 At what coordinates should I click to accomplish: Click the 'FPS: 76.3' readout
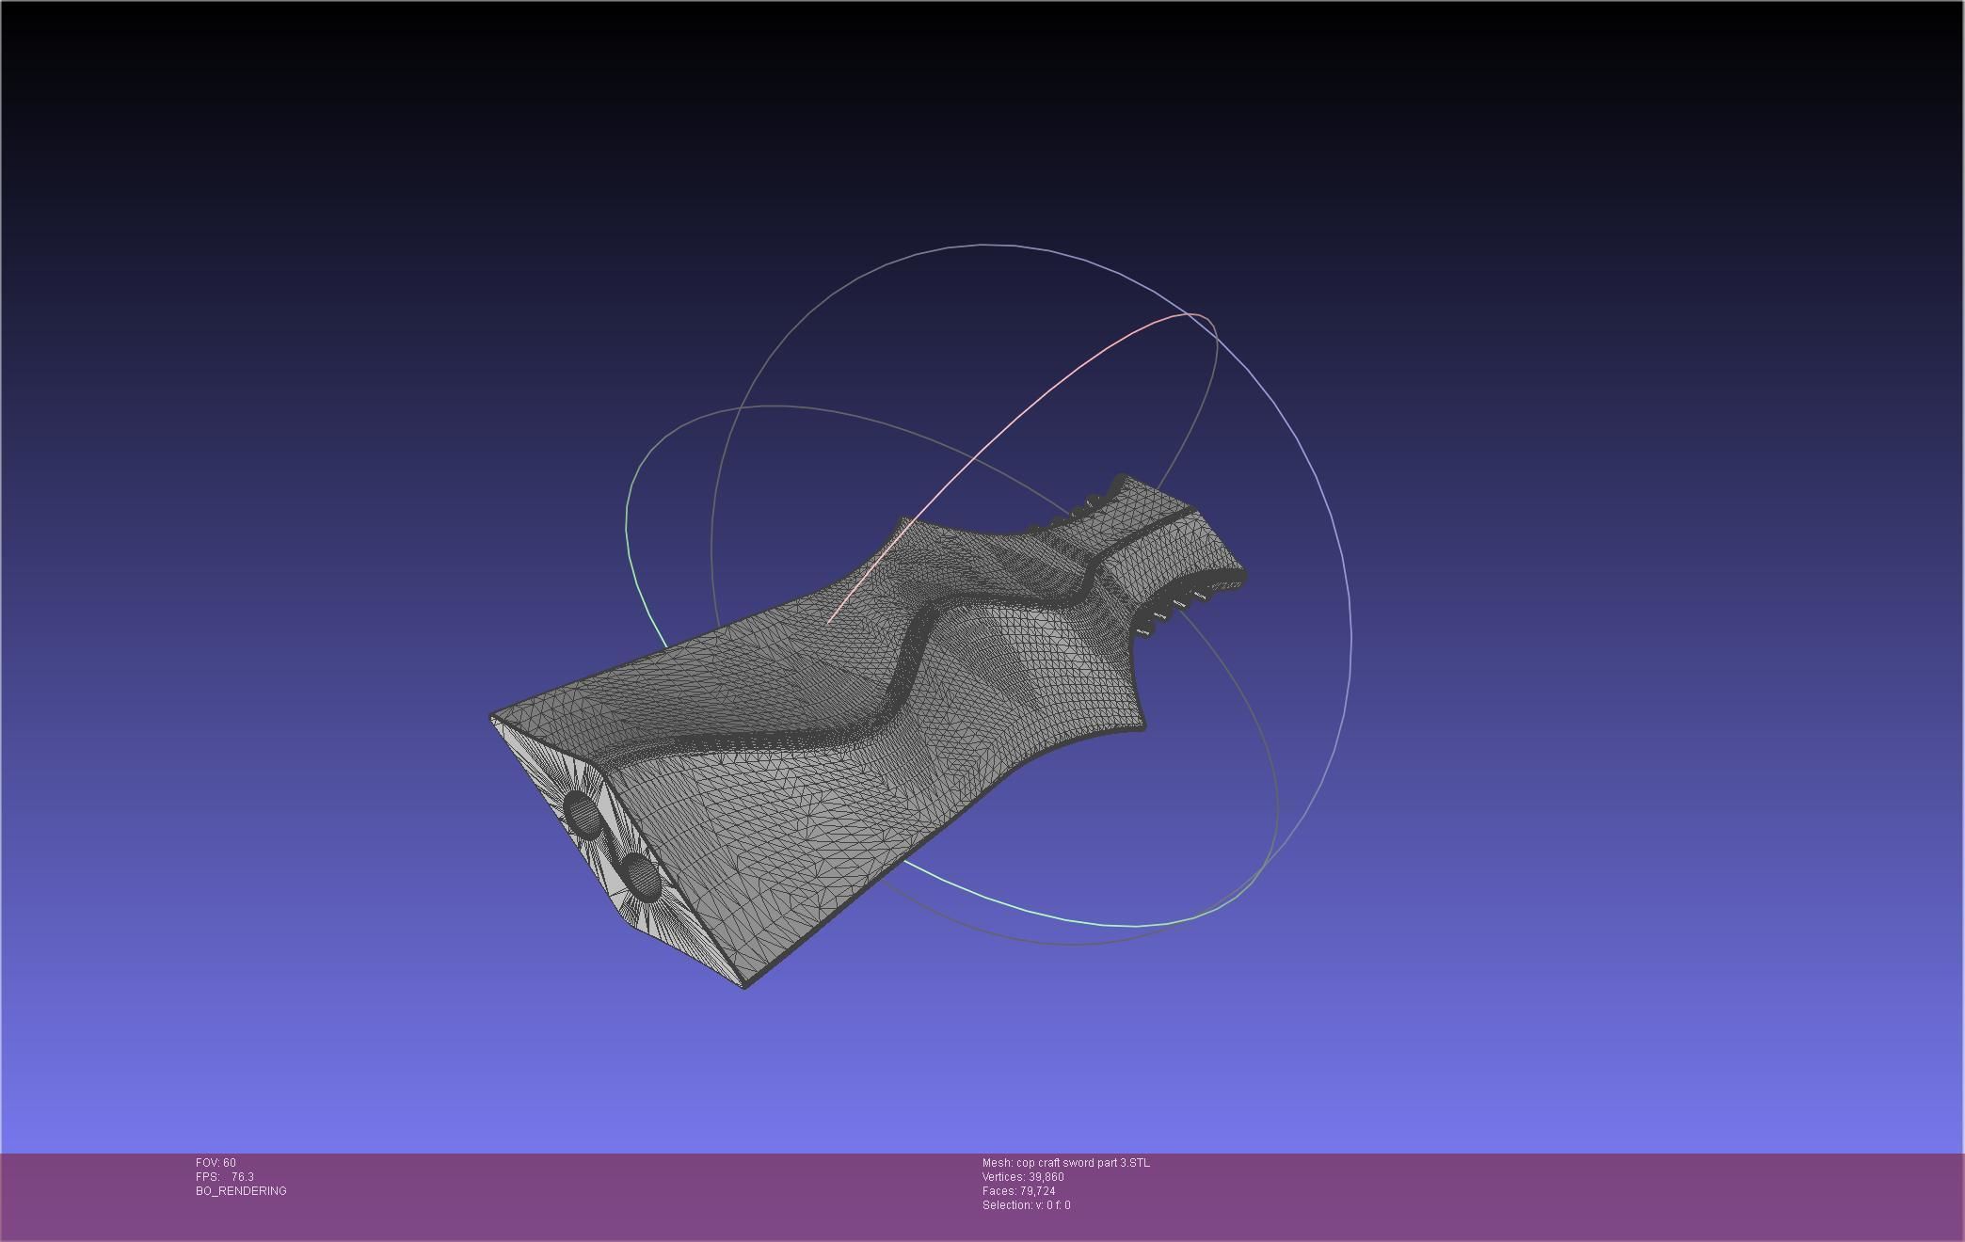[x=225, y=1177]
